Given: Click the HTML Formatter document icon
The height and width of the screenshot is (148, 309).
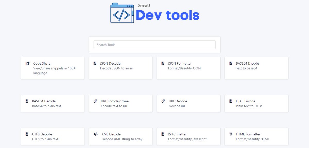Looking at the screenshot, I should [x=231, y=134].
